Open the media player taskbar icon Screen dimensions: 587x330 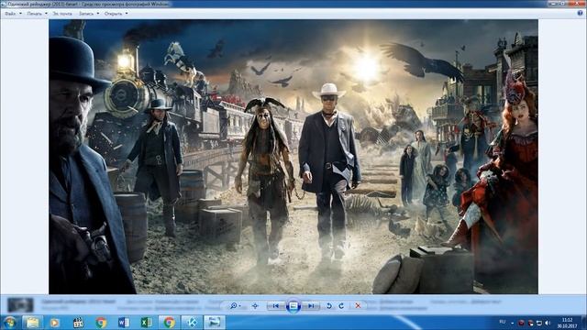click(55, 322)
